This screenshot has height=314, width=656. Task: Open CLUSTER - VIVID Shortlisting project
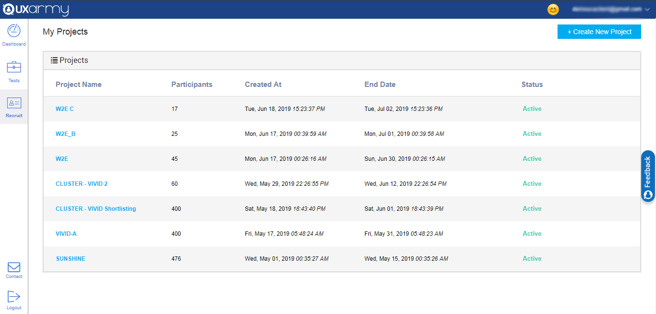(96, 209)
